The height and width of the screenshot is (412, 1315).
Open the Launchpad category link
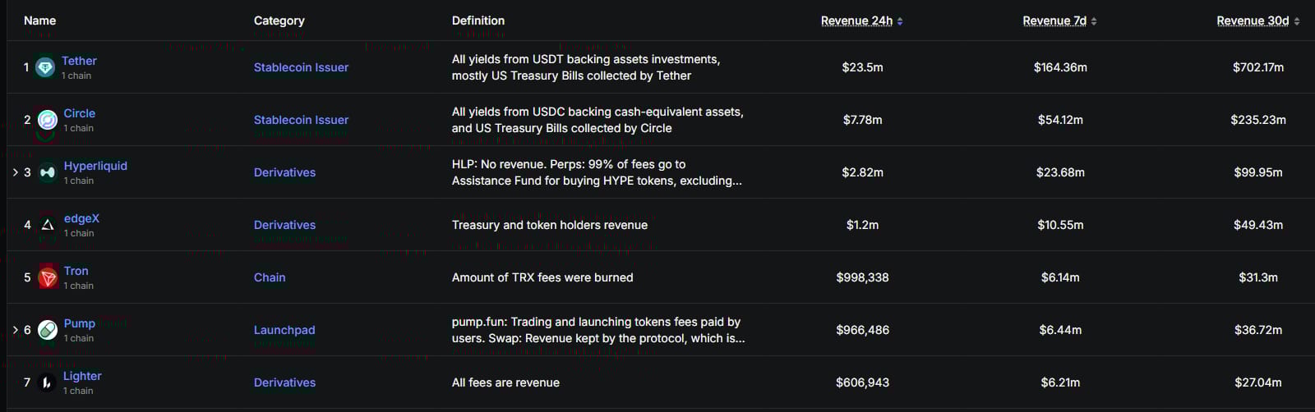(284, 330)
